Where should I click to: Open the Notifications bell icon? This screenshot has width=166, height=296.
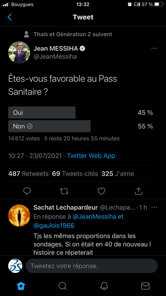pos(104,286)
